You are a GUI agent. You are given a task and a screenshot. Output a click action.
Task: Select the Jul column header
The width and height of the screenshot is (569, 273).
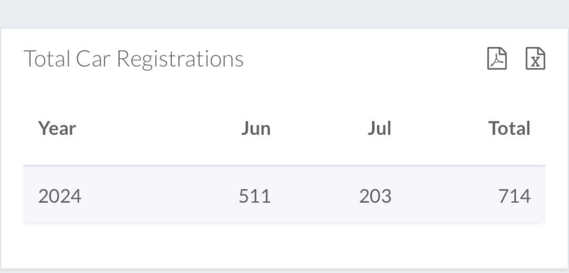(x=379, y=128)
